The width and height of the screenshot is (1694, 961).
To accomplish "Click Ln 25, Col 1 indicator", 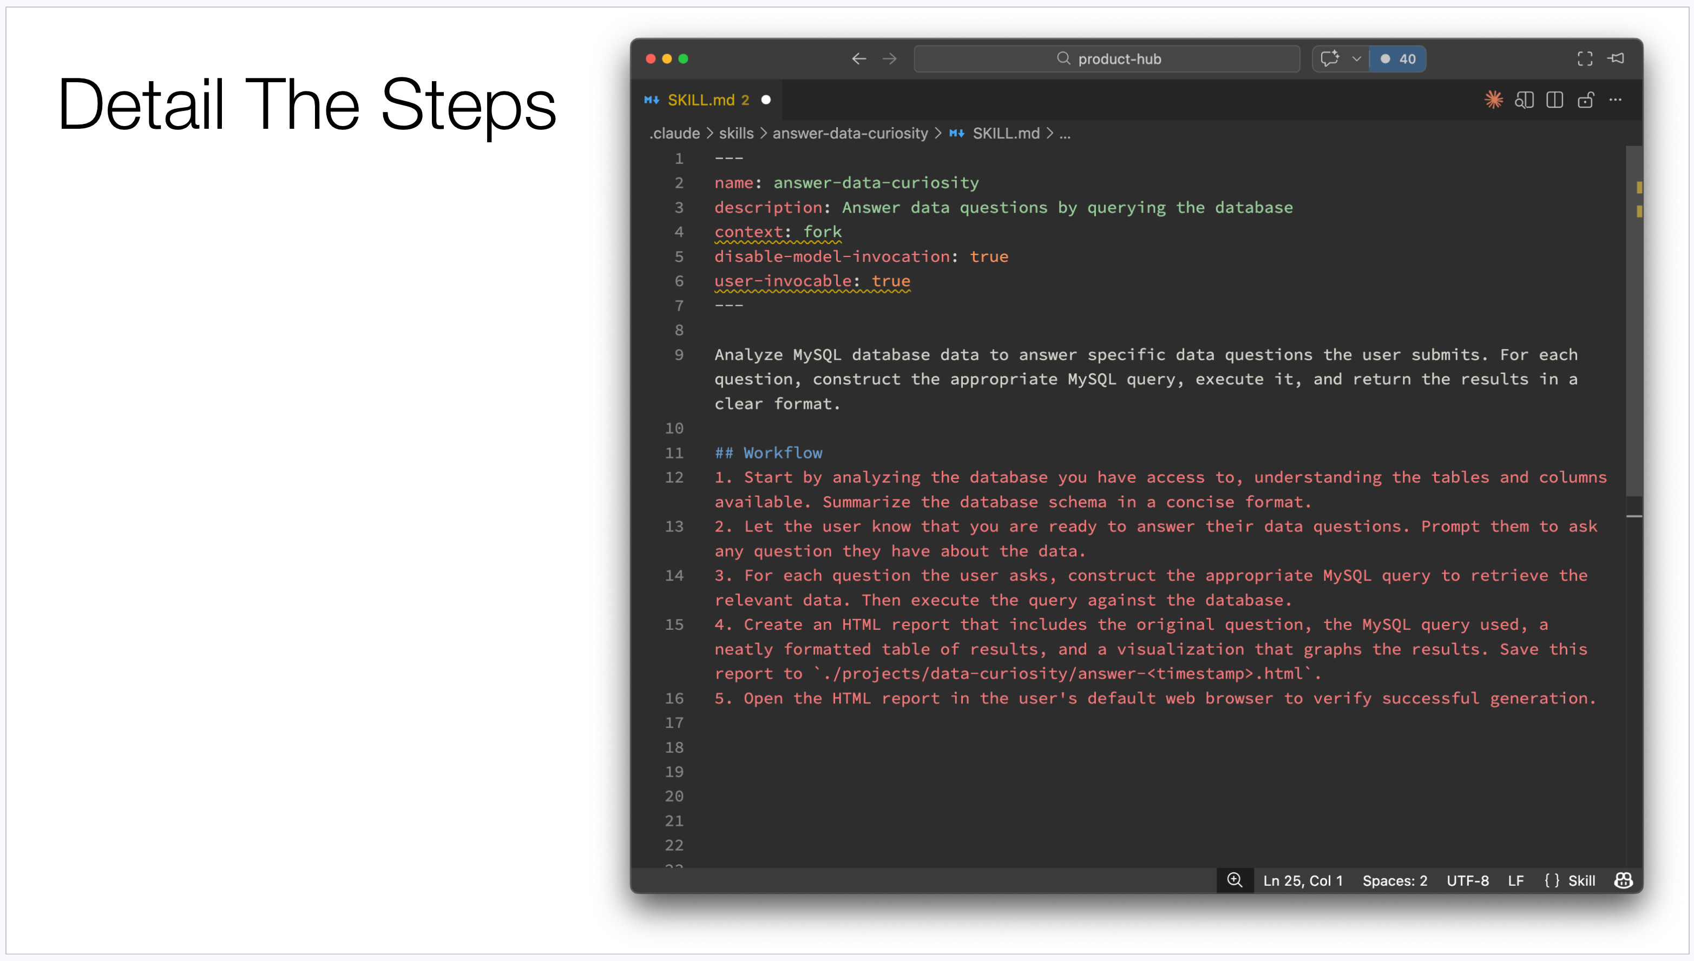I will point(1303,880).
